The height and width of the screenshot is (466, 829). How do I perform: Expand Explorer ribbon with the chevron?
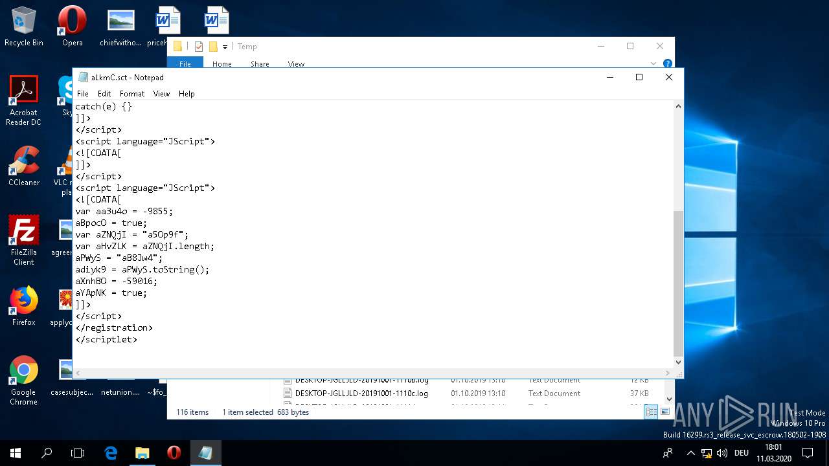coord(653,63)
